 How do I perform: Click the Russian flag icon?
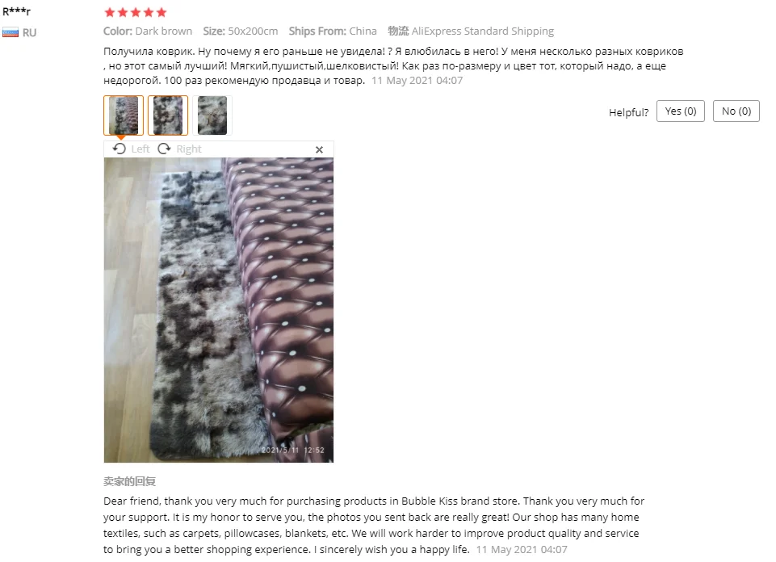[x=10, y=32]
